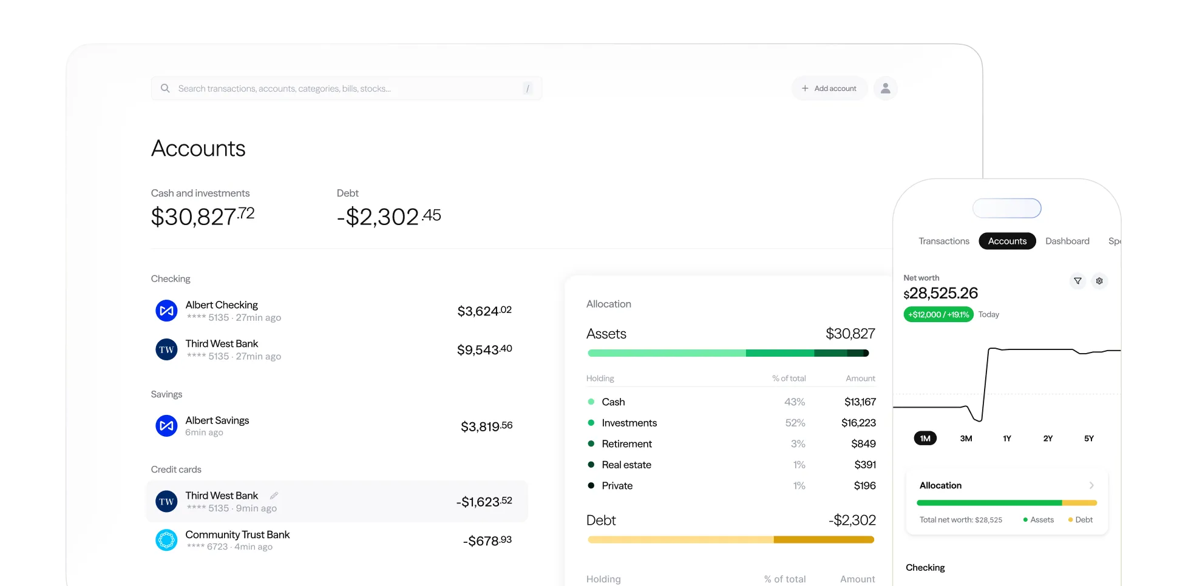The image size is (1191, 586).
Task: Open the Dashboard tab
Action: click(x=1067, y=241)
